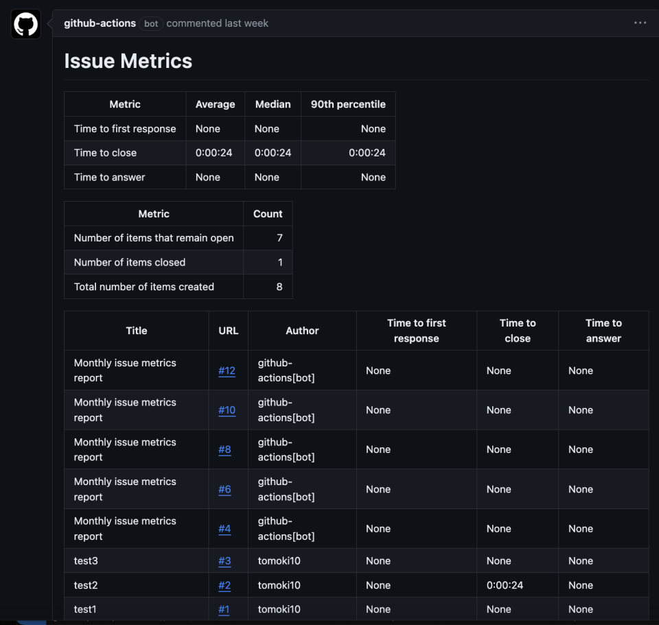
Task: Open issue #10 link
Action: (x=227, y=410)
